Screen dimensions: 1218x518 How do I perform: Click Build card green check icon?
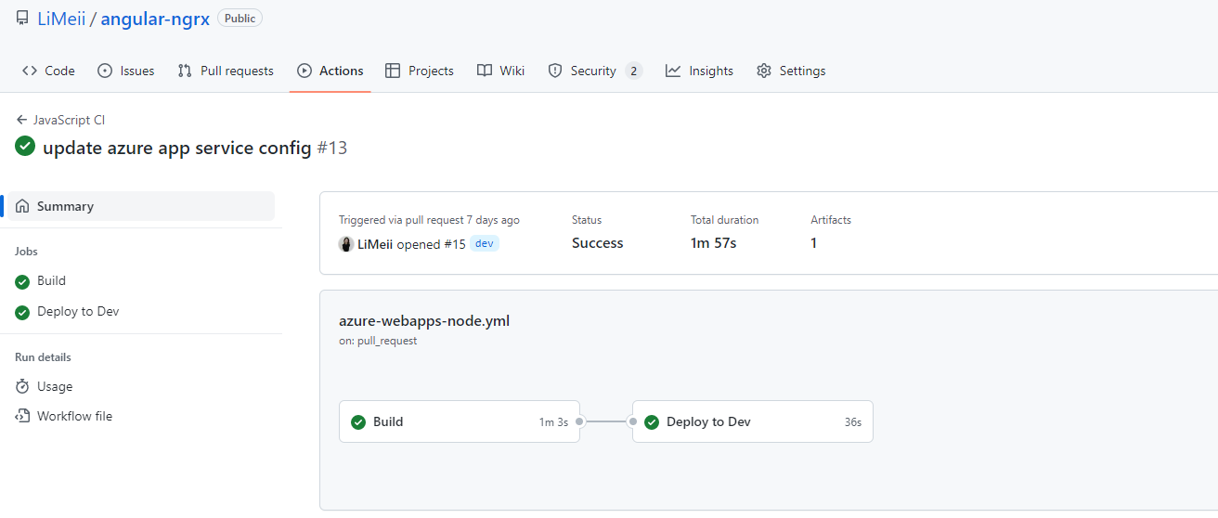click(x=358, y=422)
